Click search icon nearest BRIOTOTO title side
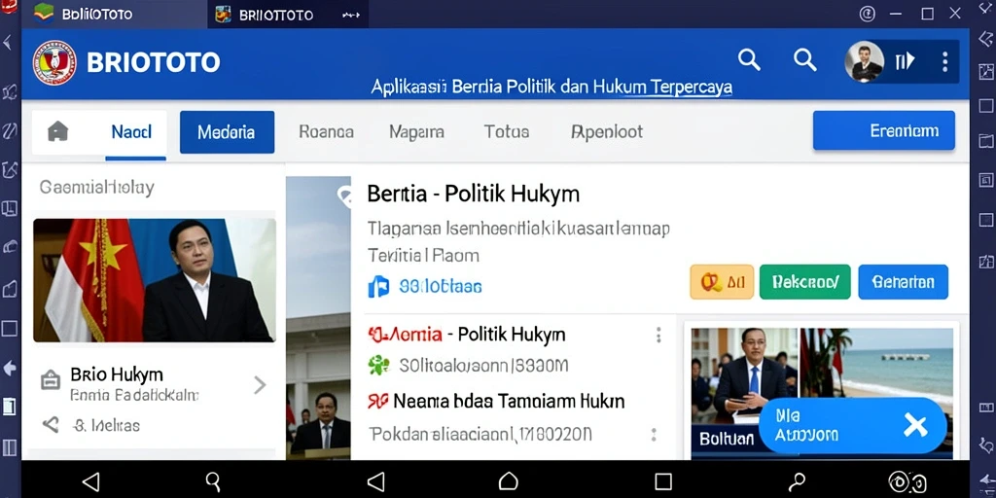This screenshot has width=996, height=498. tap(750, 60)
